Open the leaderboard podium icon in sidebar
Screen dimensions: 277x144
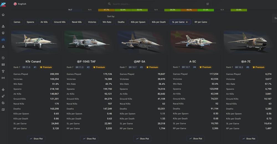[3, 26]
